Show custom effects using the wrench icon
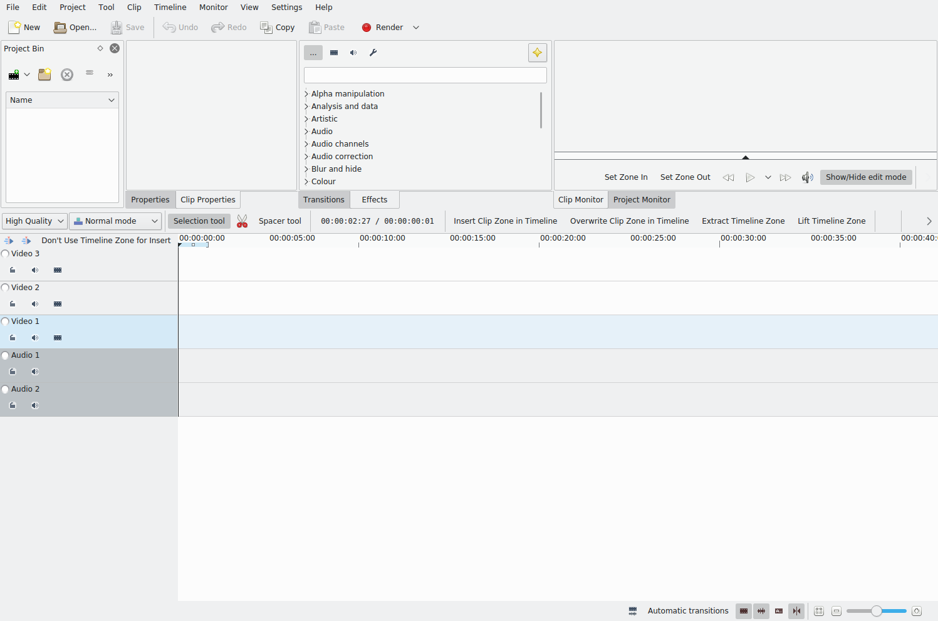938x621 pixels. click(373, 53)
